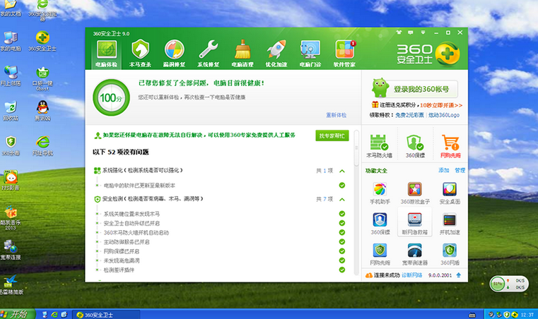538x319 pixels.
Task: Open the red 网购先赔 cart icon
Action: 450,145
